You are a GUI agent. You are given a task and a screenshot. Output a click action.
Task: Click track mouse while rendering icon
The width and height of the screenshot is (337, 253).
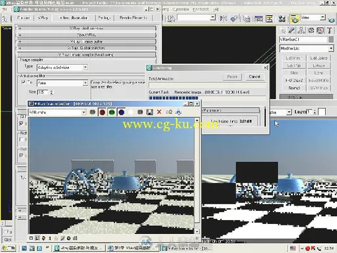tap(178, 112)
